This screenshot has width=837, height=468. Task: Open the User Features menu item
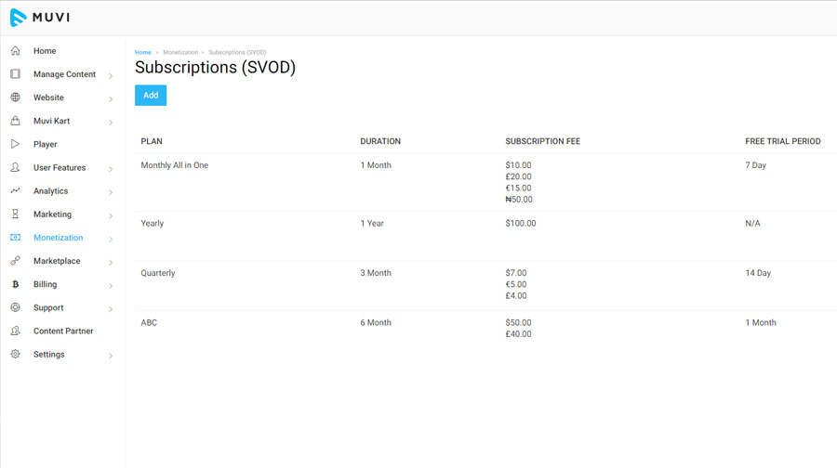pos(60,167)
